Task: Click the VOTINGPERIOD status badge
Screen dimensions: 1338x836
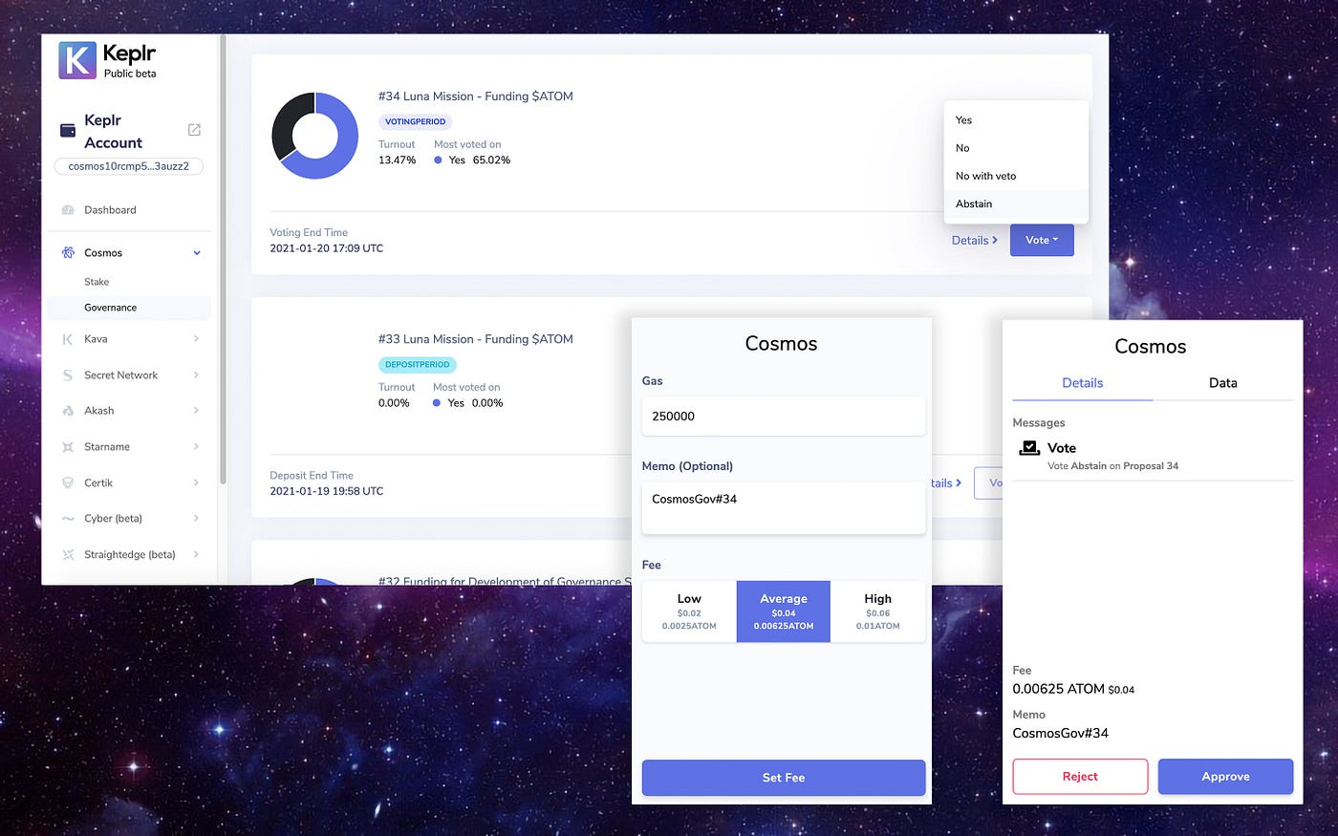Action: pos(415,122)
